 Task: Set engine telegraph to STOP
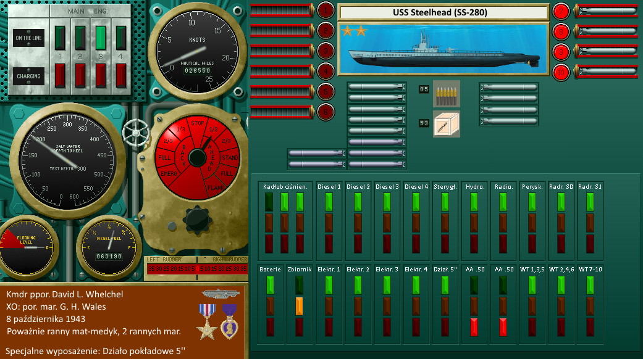click(198, 123)
